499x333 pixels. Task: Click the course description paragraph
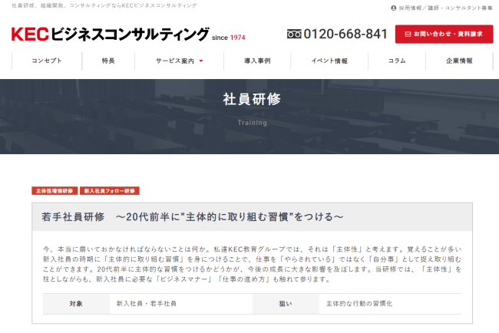coord(252,264)
